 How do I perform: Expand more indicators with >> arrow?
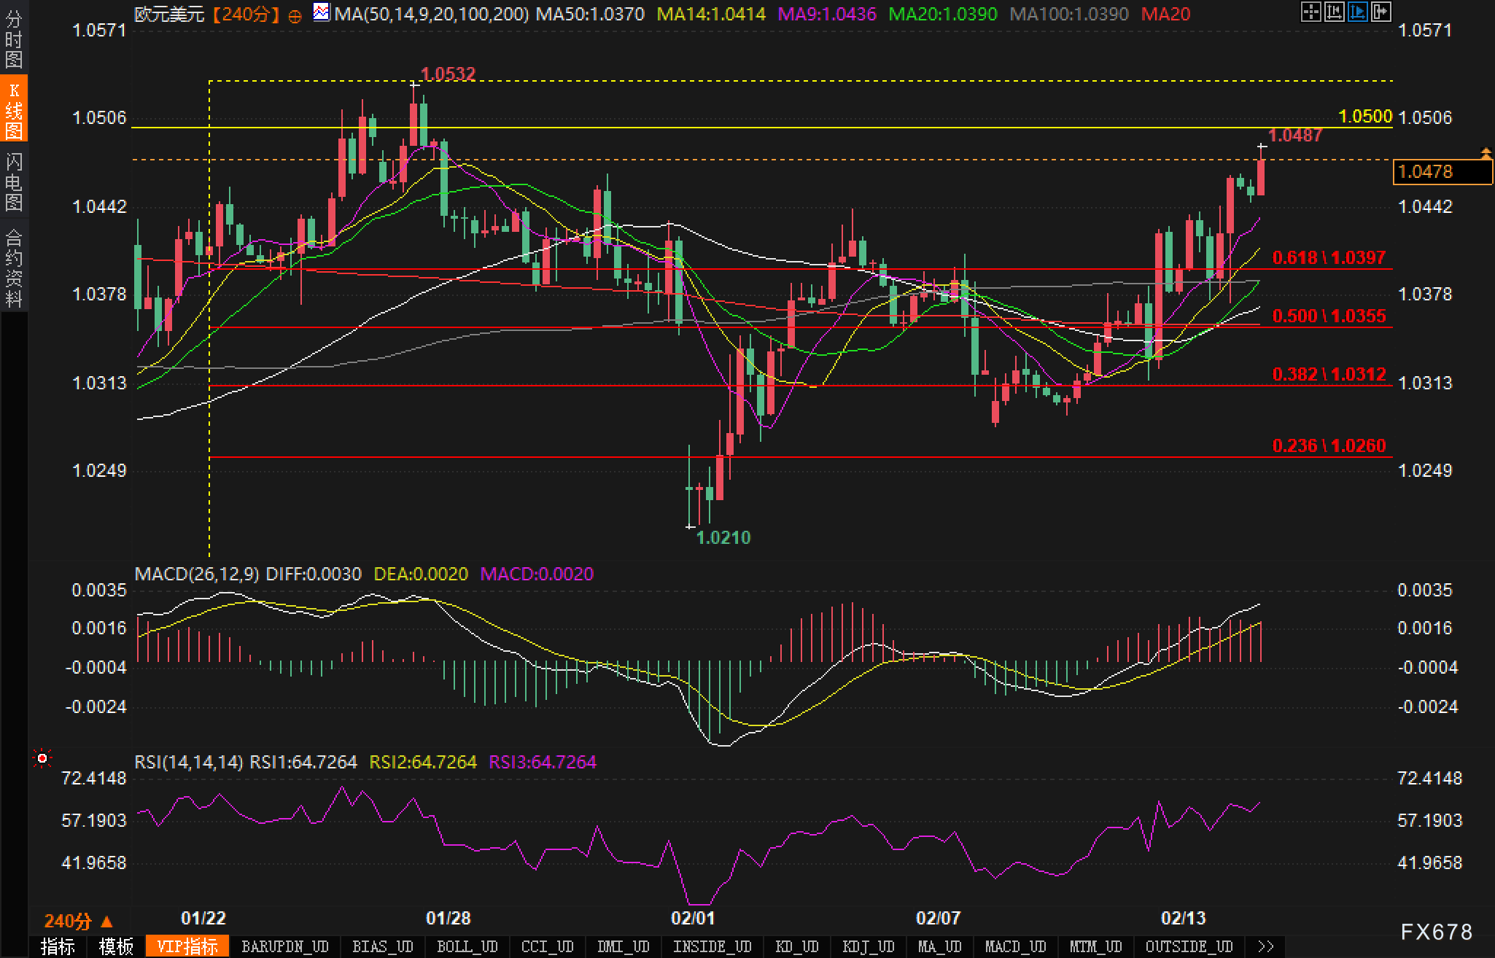(1266, 946)
